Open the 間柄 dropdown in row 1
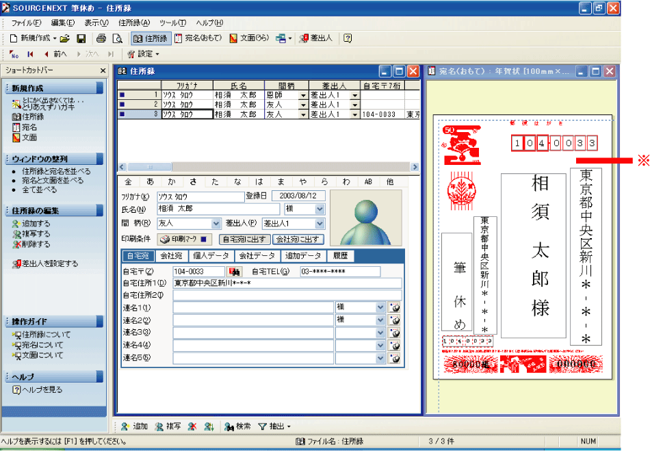Screen dimensions: 650x451 (x=303, y=95)
